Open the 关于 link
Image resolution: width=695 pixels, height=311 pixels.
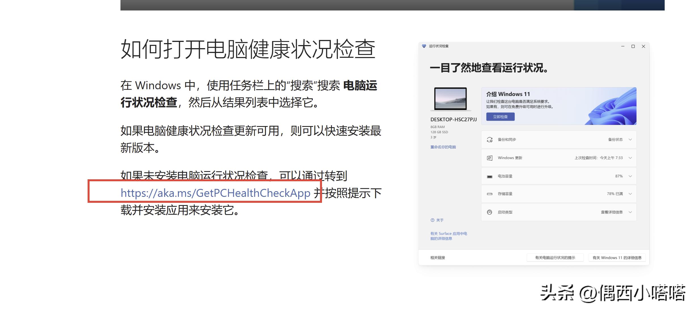[440, 220]
